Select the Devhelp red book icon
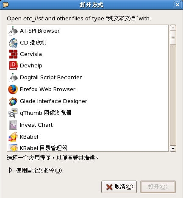Screen dimensions: 183x198 pyautogui.click(x=13, y=65)
